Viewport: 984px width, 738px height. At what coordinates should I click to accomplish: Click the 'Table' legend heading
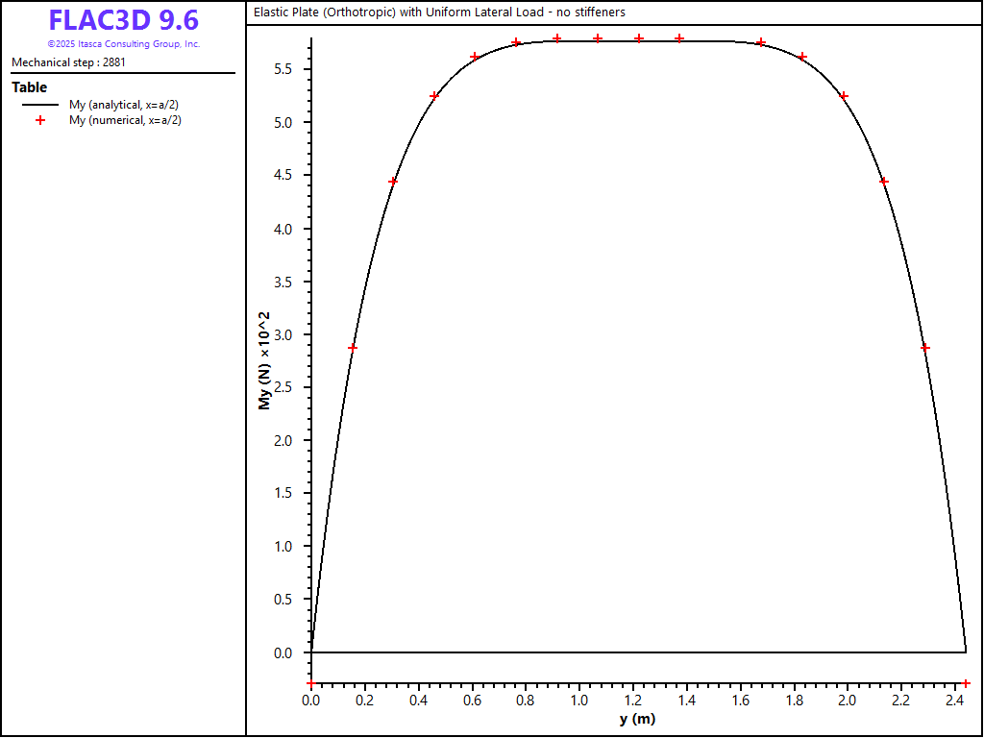[29, 87]
